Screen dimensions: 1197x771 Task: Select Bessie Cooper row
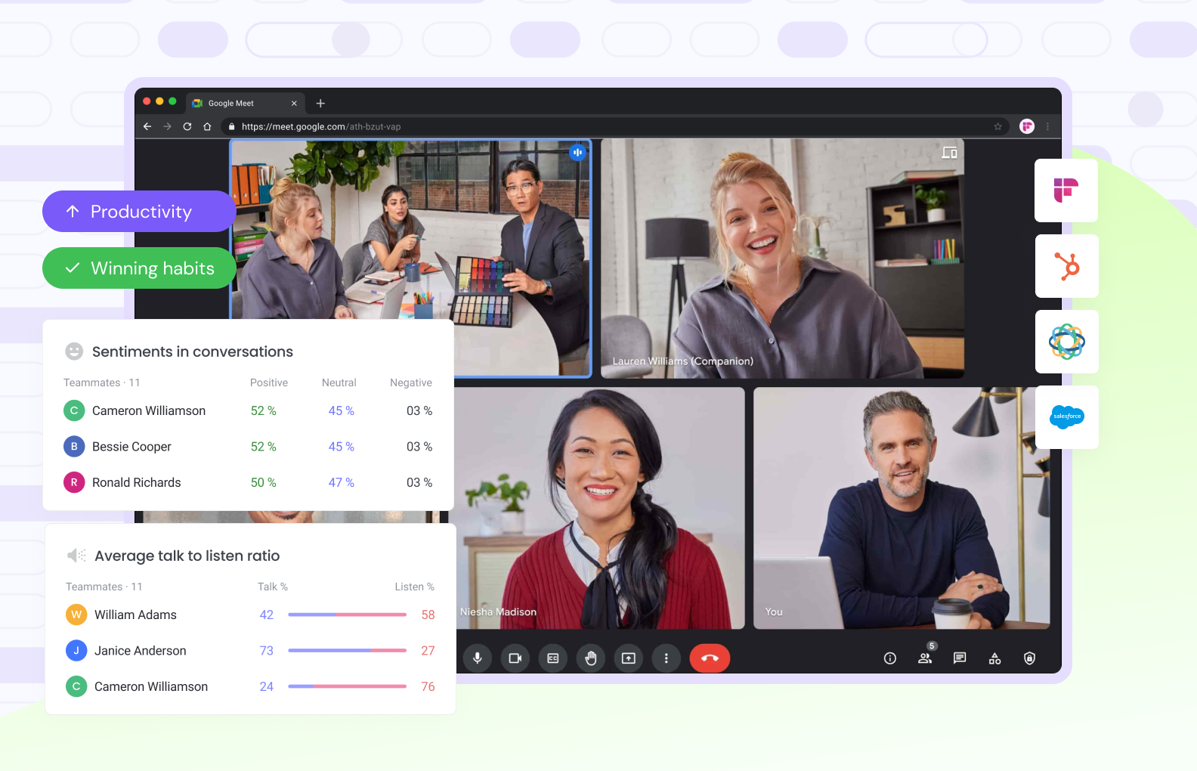248,447
